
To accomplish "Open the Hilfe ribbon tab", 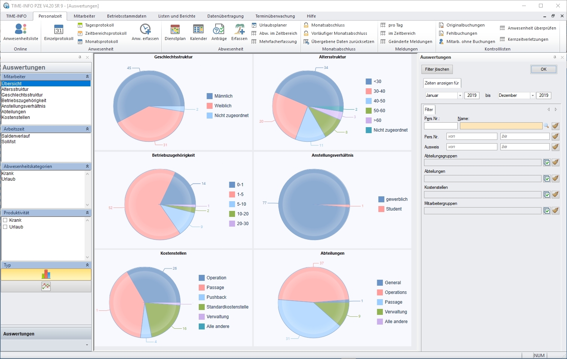I will (311, 16).
